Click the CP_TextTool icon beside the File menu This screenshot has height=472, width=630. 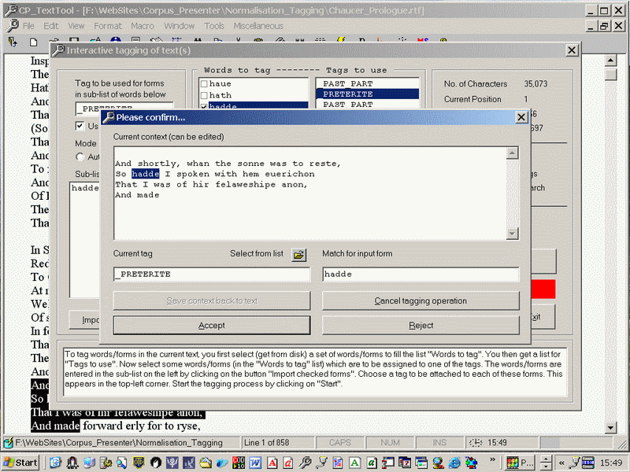12,26
